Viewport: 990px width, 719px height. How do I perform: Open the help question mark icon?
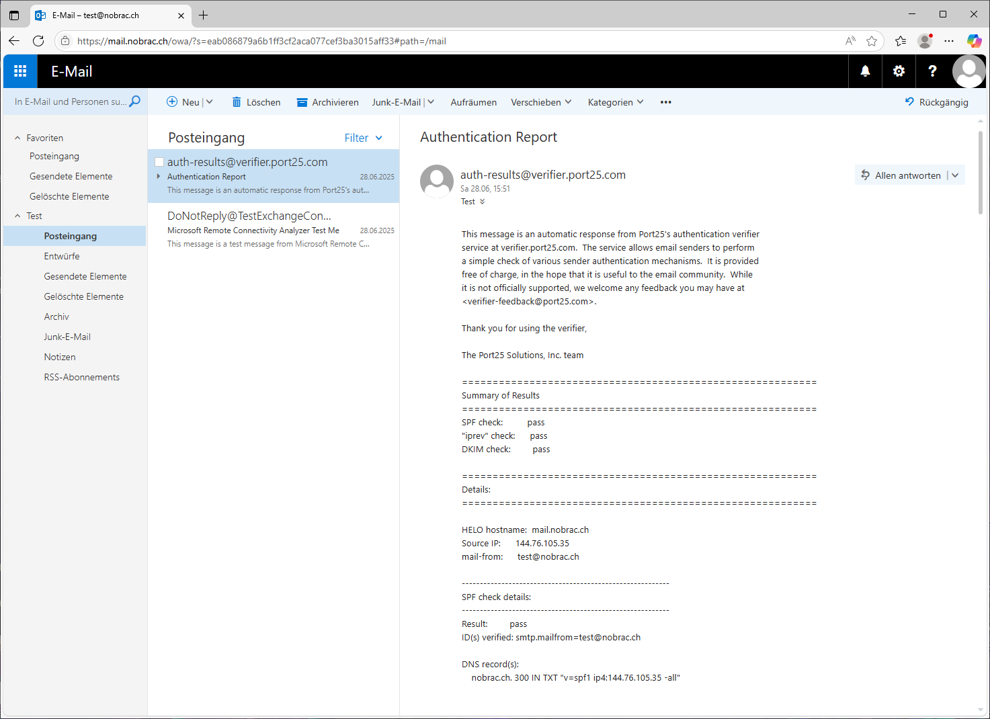[932, 71]
